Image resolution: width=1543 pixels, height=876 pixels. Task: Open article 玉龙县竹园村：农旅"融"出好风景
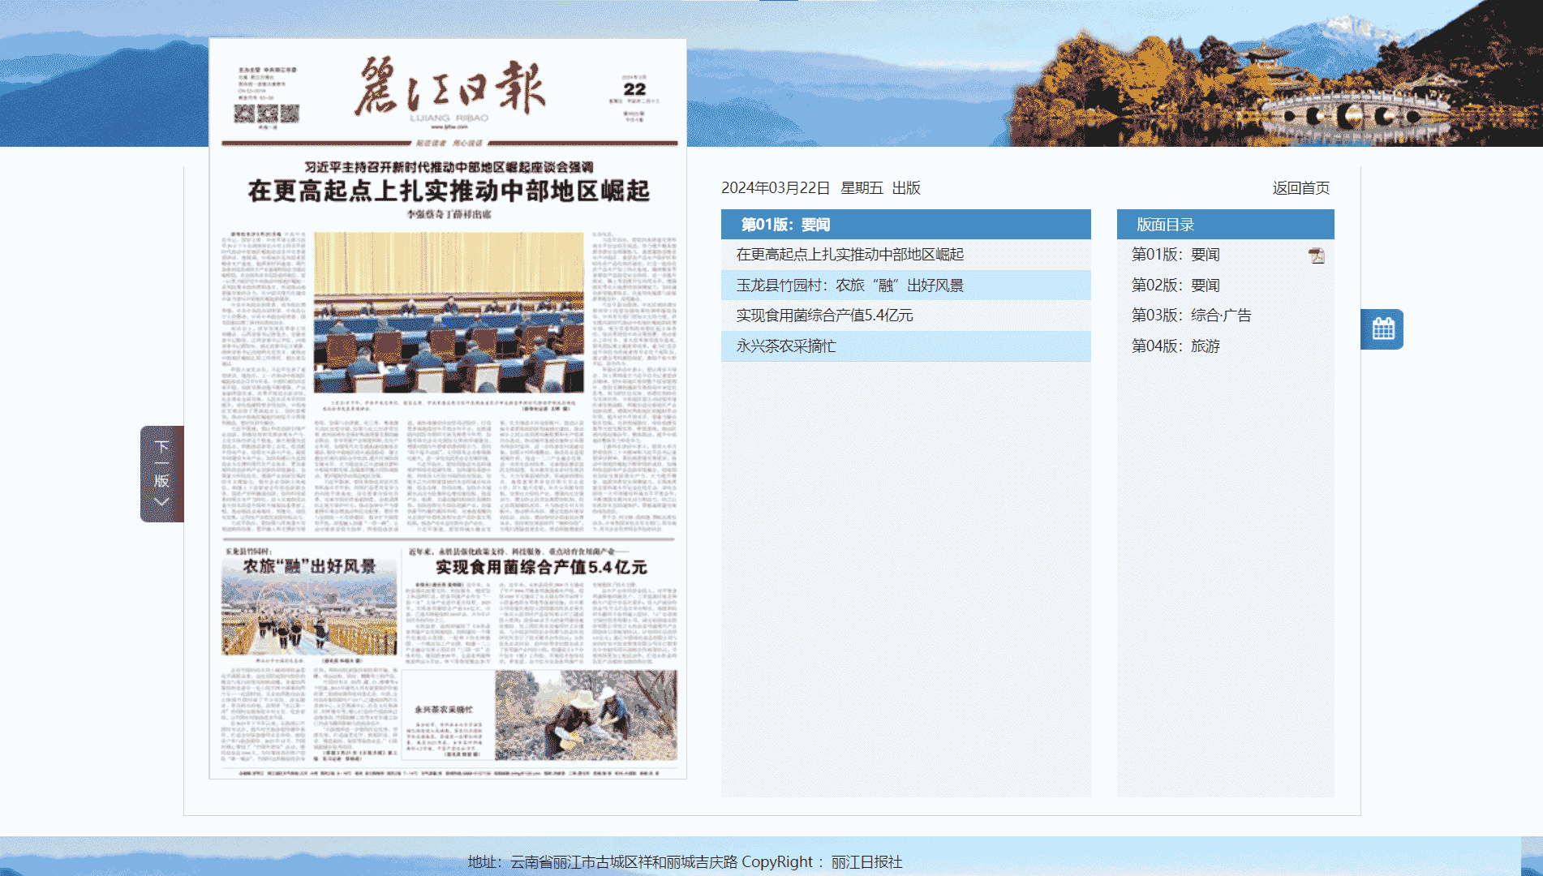click(x=850, y=285)
